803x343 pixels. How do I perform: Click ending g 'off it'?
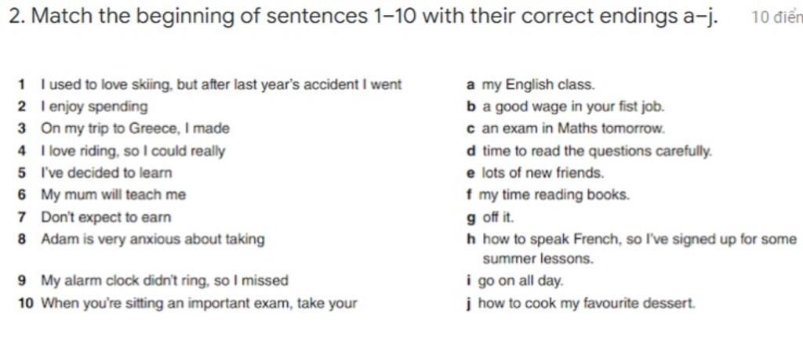coord(489,218)
